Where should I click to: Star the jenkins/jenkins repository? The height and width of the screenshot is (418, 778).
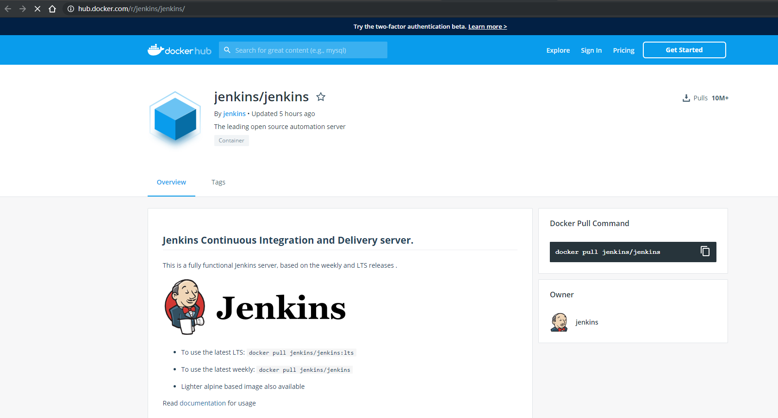point(321,97)
